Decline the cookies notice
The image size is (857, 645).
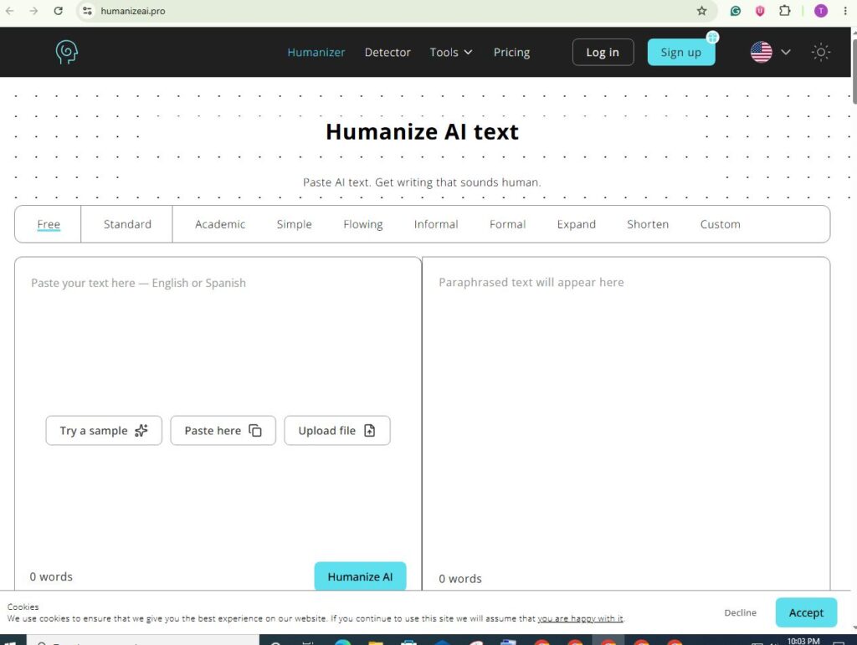pos(741,612)
